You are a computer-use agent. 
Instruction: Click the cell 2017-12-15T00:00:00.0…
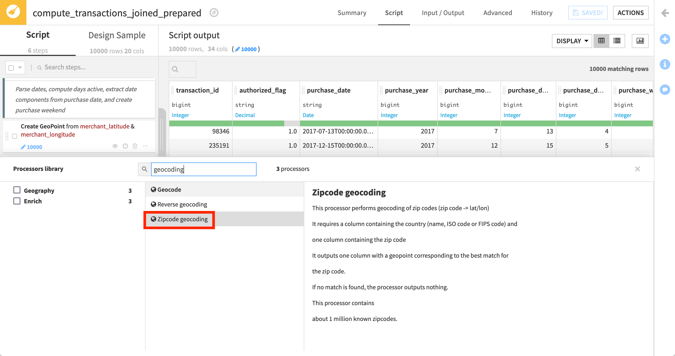338,146
